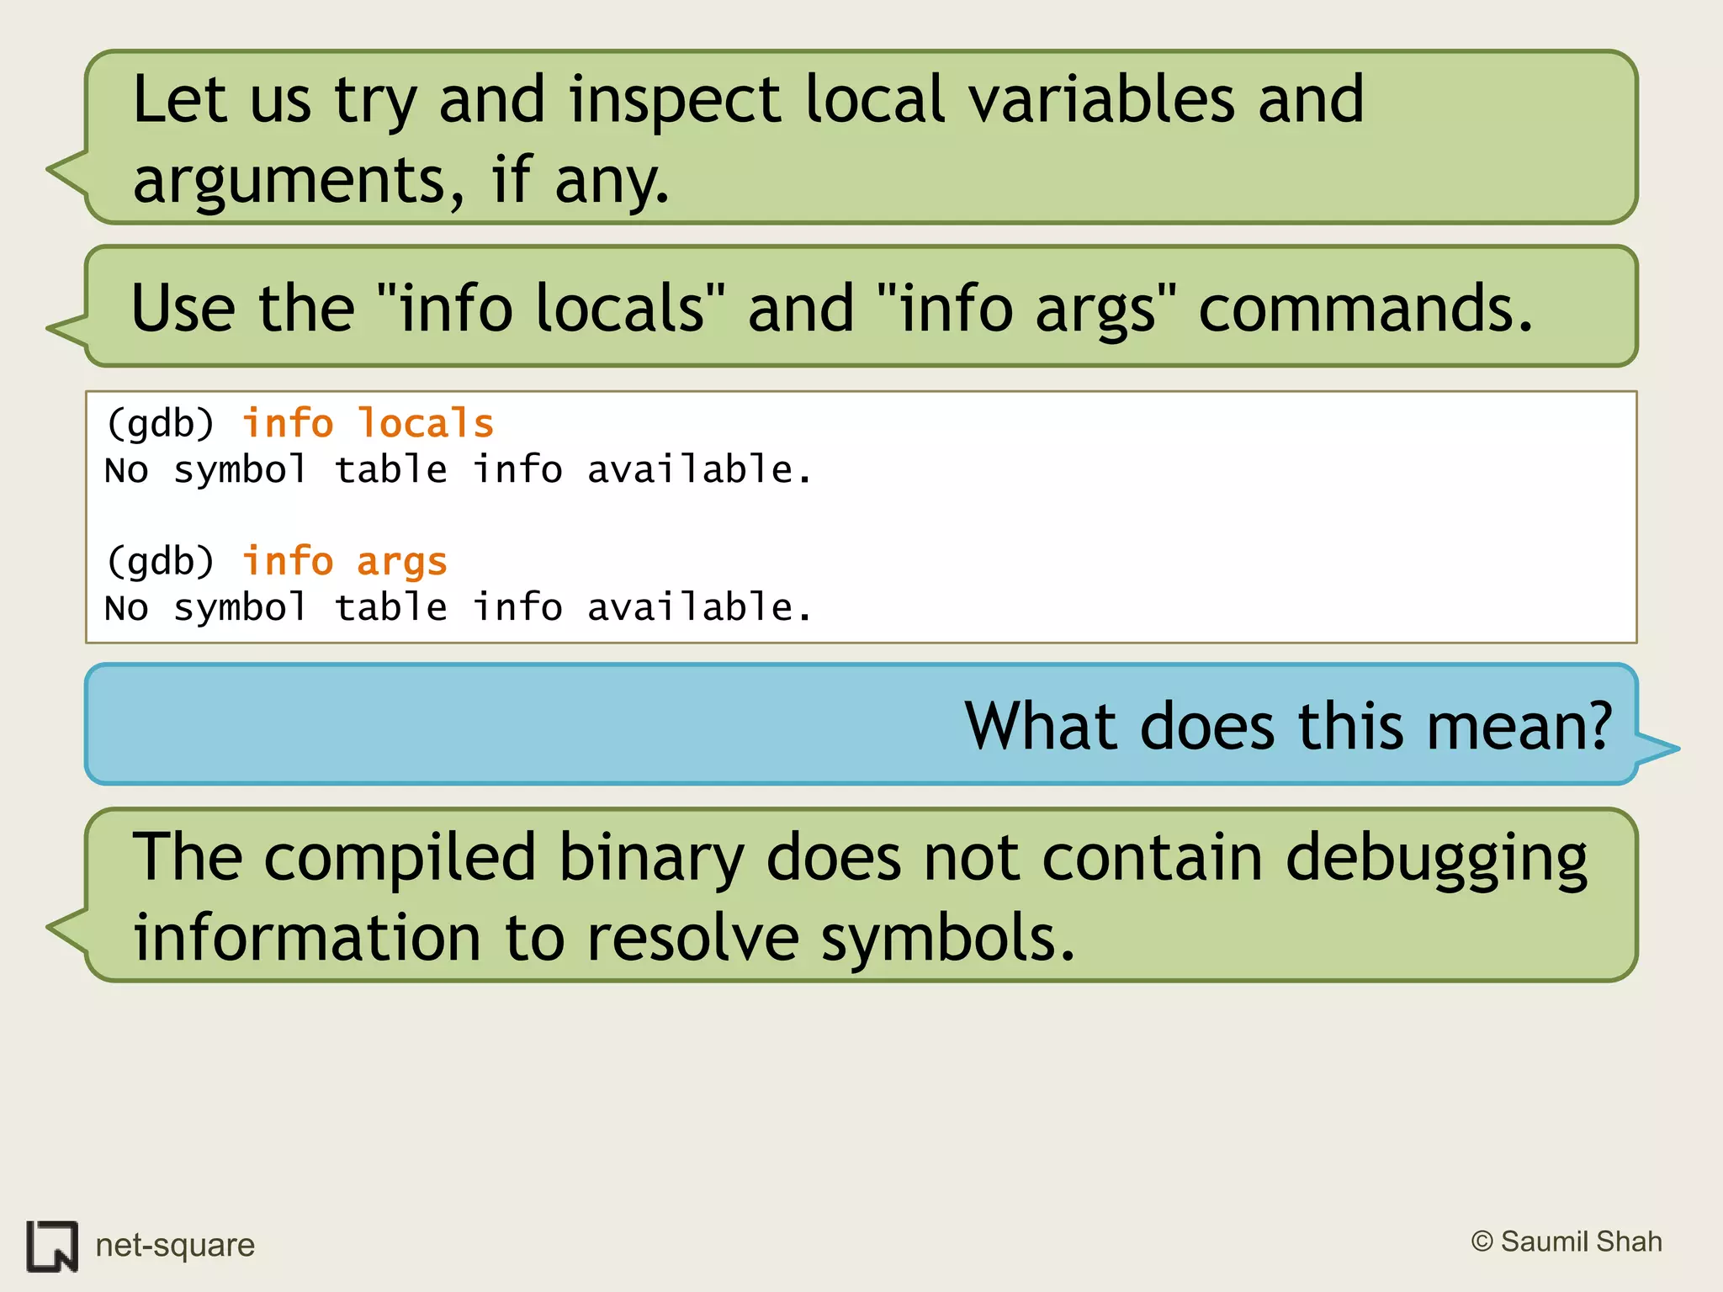Image resolution: width=1723 pixels, height=1292 pixels.
Task: Click the 'info args' orange command
Action: [x=345, y=562]
